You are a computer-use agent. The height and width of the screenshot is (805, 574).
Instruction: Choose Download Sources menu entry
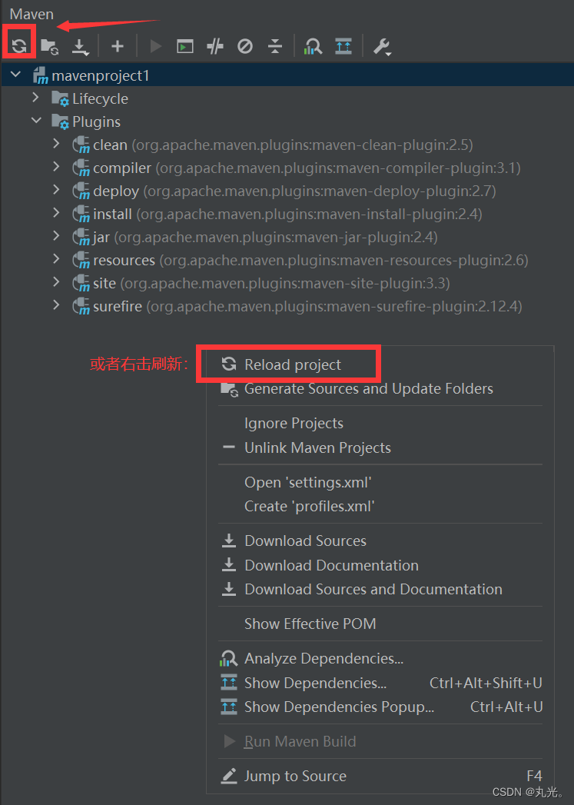tap(380, 541)
